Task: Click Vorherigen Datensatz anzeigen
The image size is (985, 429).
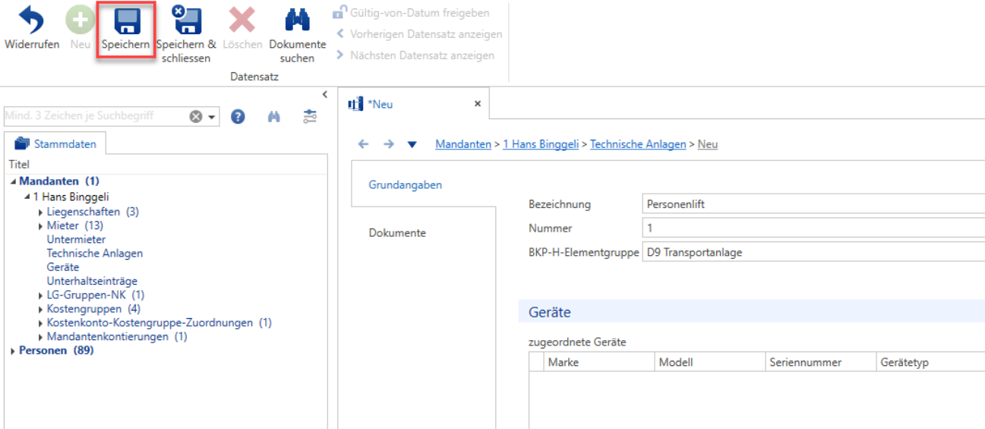Action: [x=418, y=34]
